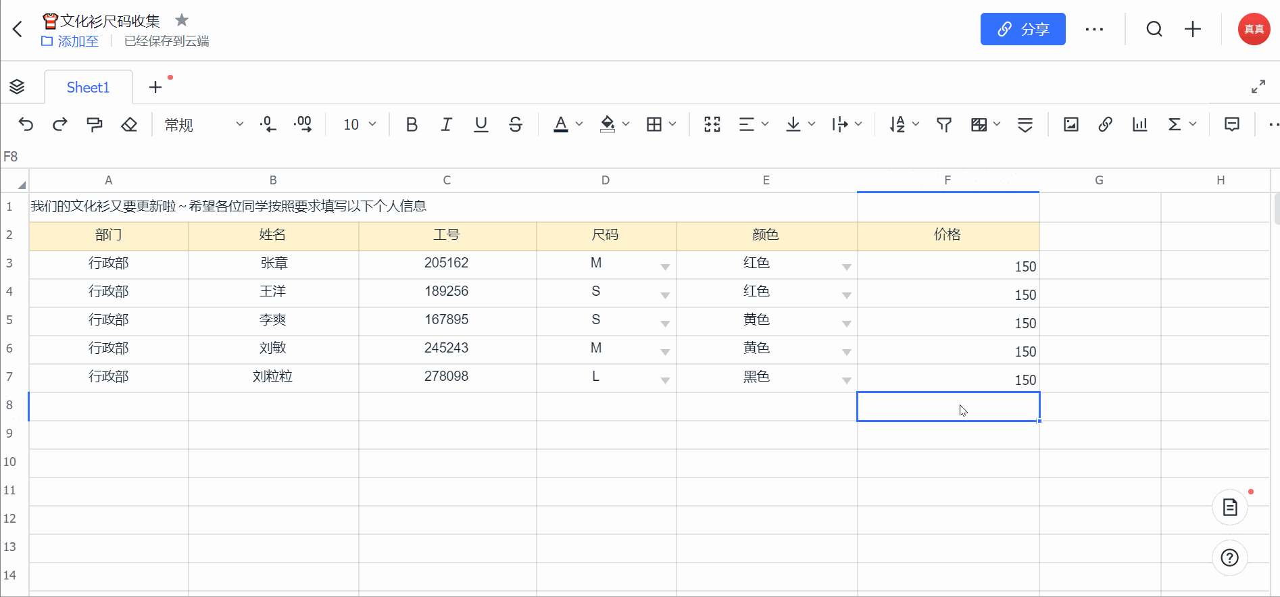Click the 添加至 link
This screenshot has height=597, width=1280.
[70, 41]
